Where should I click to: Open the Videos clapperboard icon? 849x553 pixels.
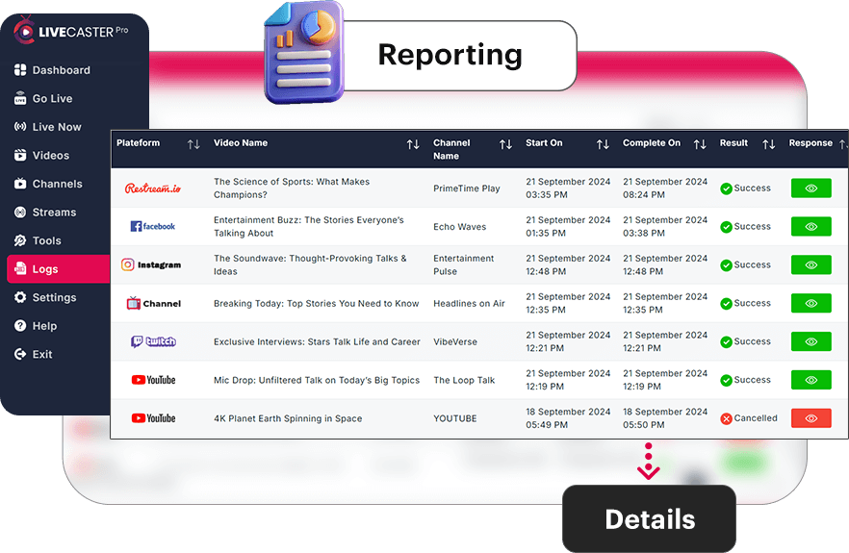pos(20,155)
